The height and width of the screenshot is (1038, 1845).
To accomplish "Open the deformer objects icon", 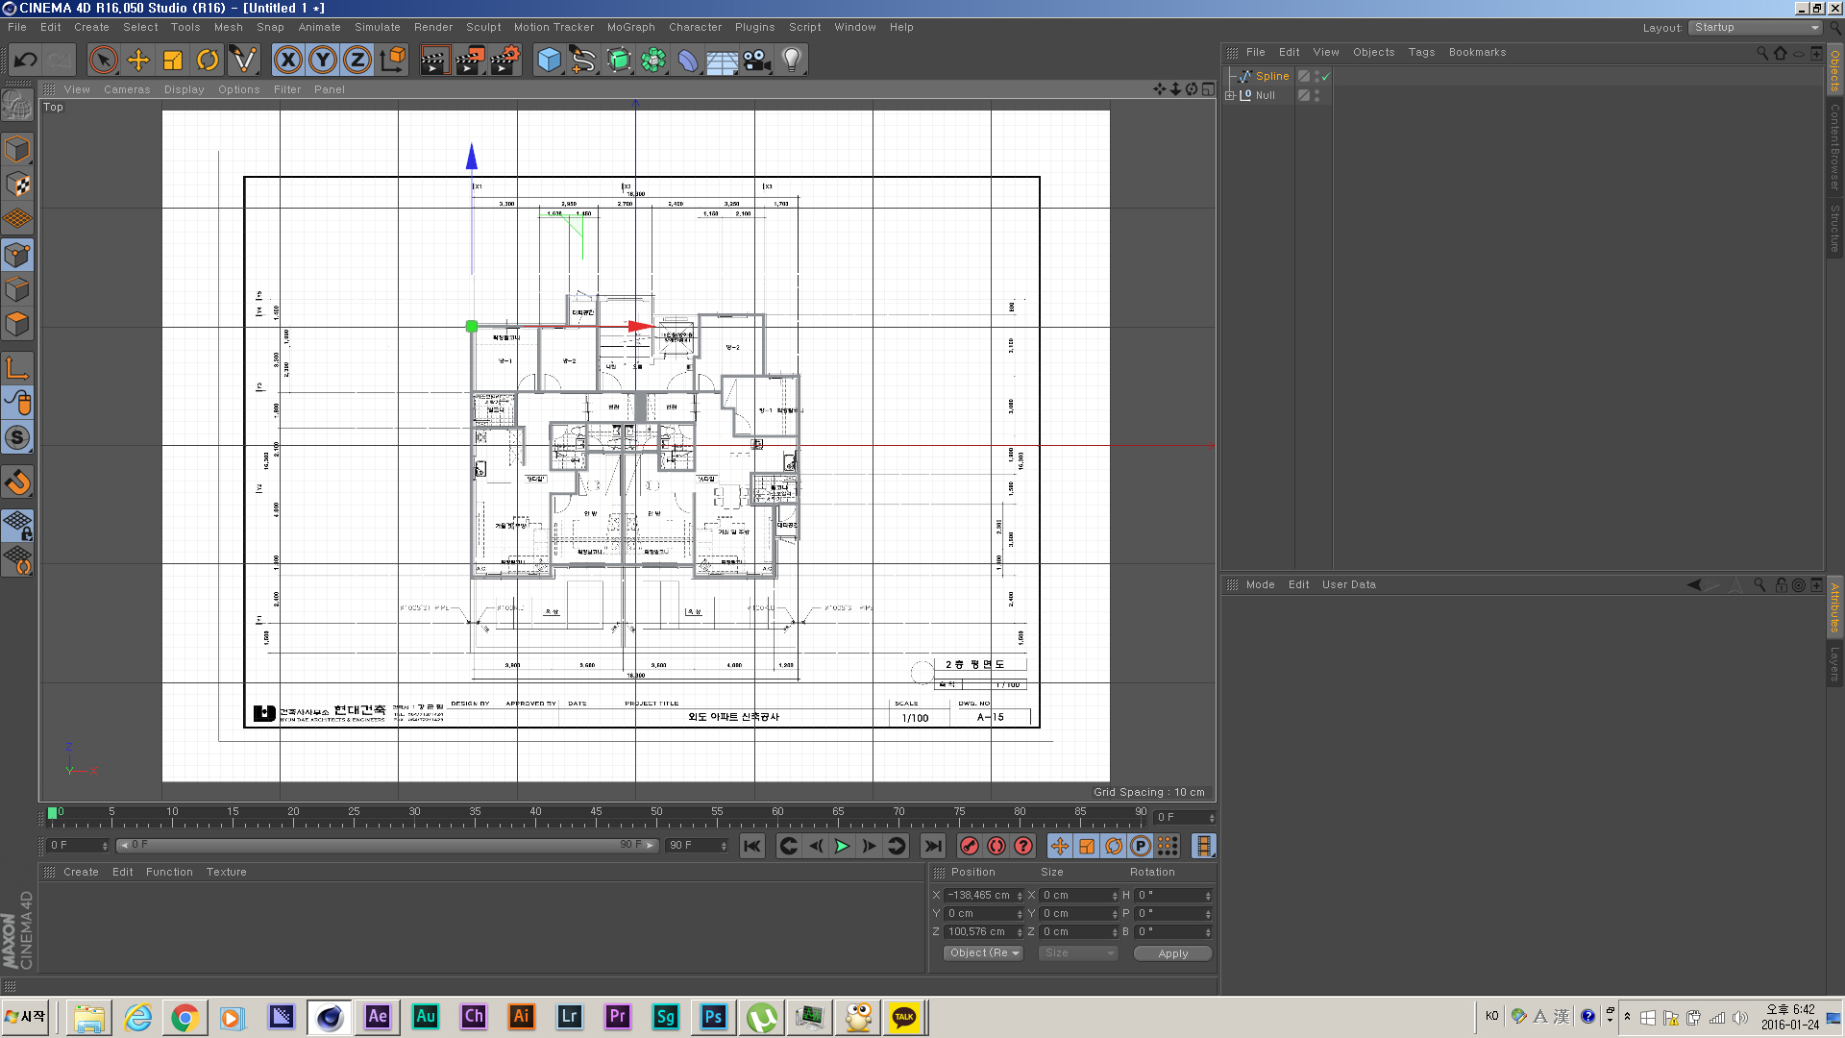I will click(x=688, y=60).
